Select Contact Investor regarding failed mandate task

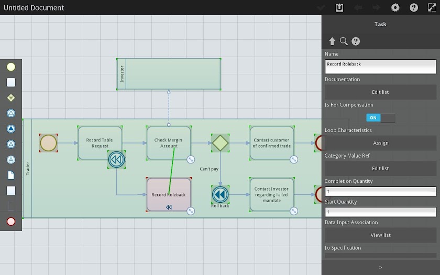tap(272, 194)
